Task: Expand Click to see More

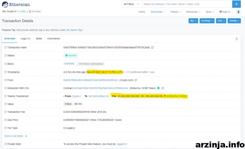Action: (x=15, y=136)
